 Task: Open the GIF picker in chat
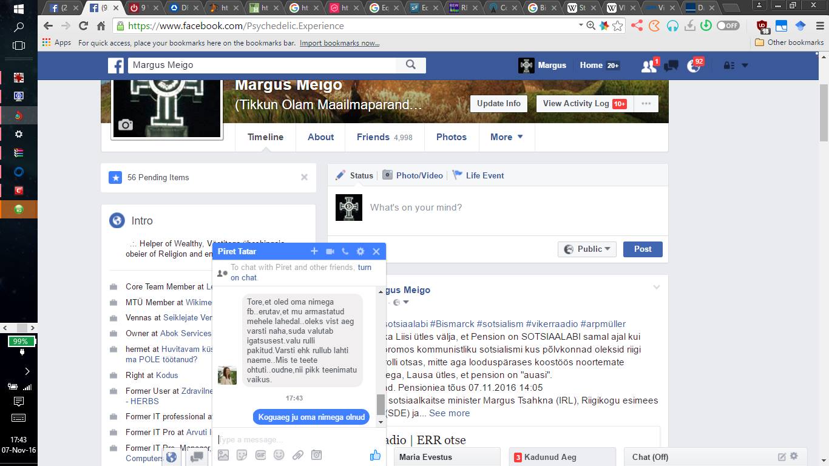click(260, 455)
